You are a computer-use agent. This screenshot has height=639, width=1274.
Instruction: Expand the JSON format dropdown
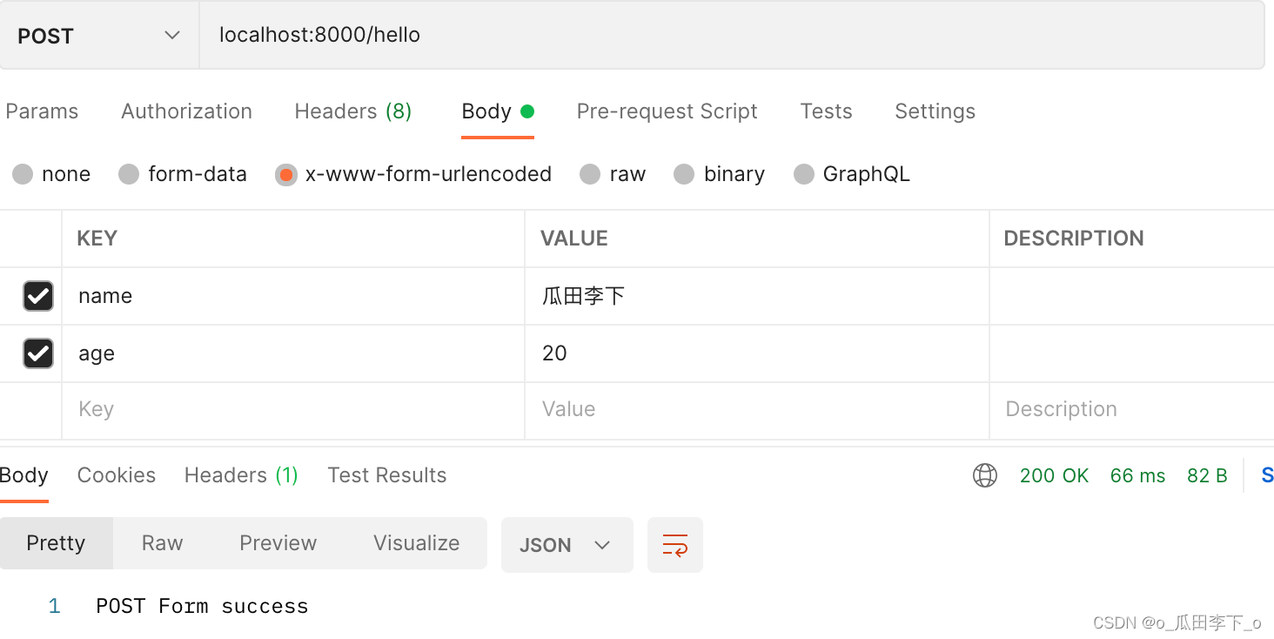tap(567, 545)
